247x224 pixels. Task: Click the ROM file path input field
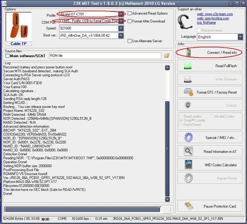[105, 56]
